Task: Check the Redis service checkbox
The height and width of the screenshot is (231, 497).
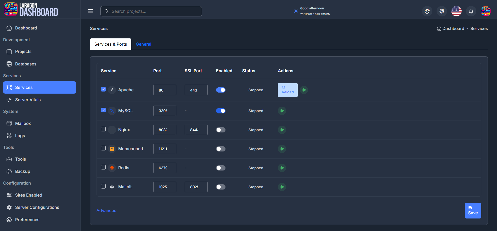Action: 103,167
